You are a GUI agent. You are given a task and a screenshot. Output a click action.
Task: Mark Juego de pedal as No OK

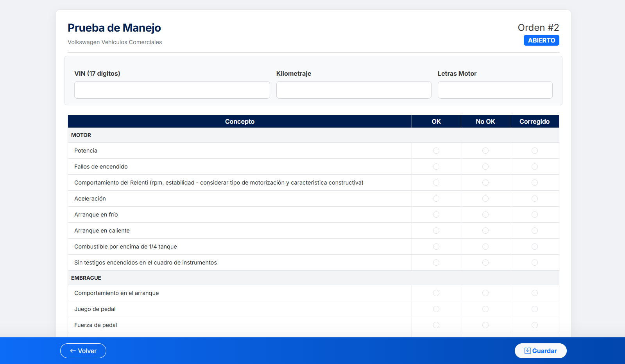click(x=485, y=309)
